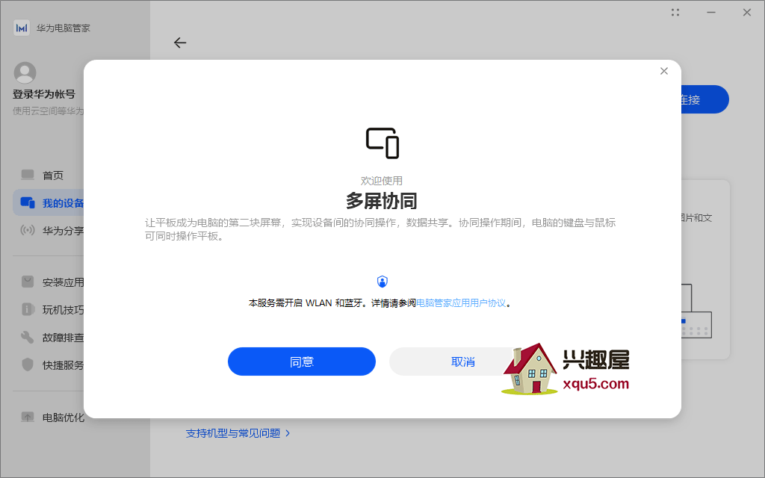This screenshot has width=765, height=478.
Task: Click the 首页 monitor icon
Action: (x=28, y=175)
